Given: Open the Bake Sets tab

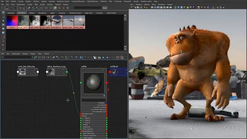Looking at the screenshot, I should point(89,13).
